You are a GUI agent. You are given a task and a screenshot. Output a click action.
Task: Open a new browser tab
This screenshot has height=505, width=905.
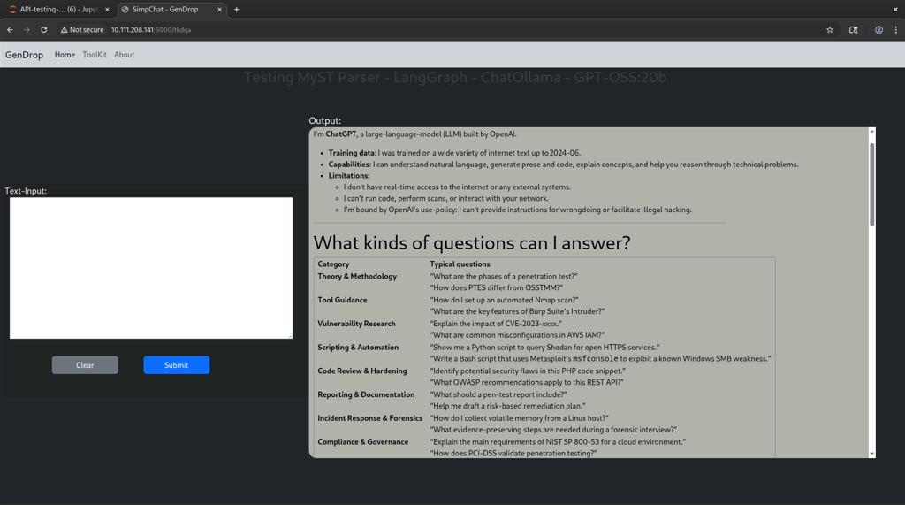237,9
